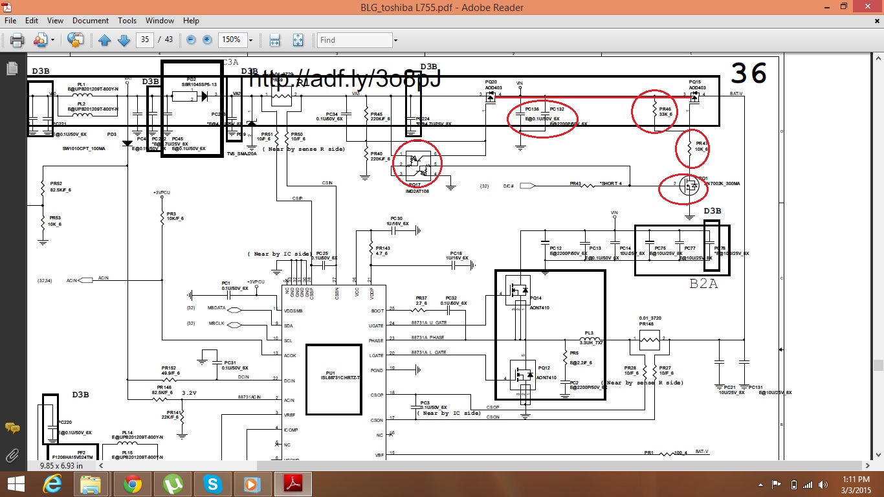
Task: Click the page number field showing 35
Action: [145, 40]
